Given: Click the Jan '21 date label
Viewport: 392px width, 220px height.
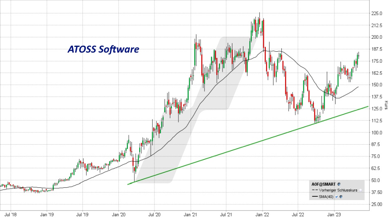Looking at the screenshot, I should tap(191, 215).
